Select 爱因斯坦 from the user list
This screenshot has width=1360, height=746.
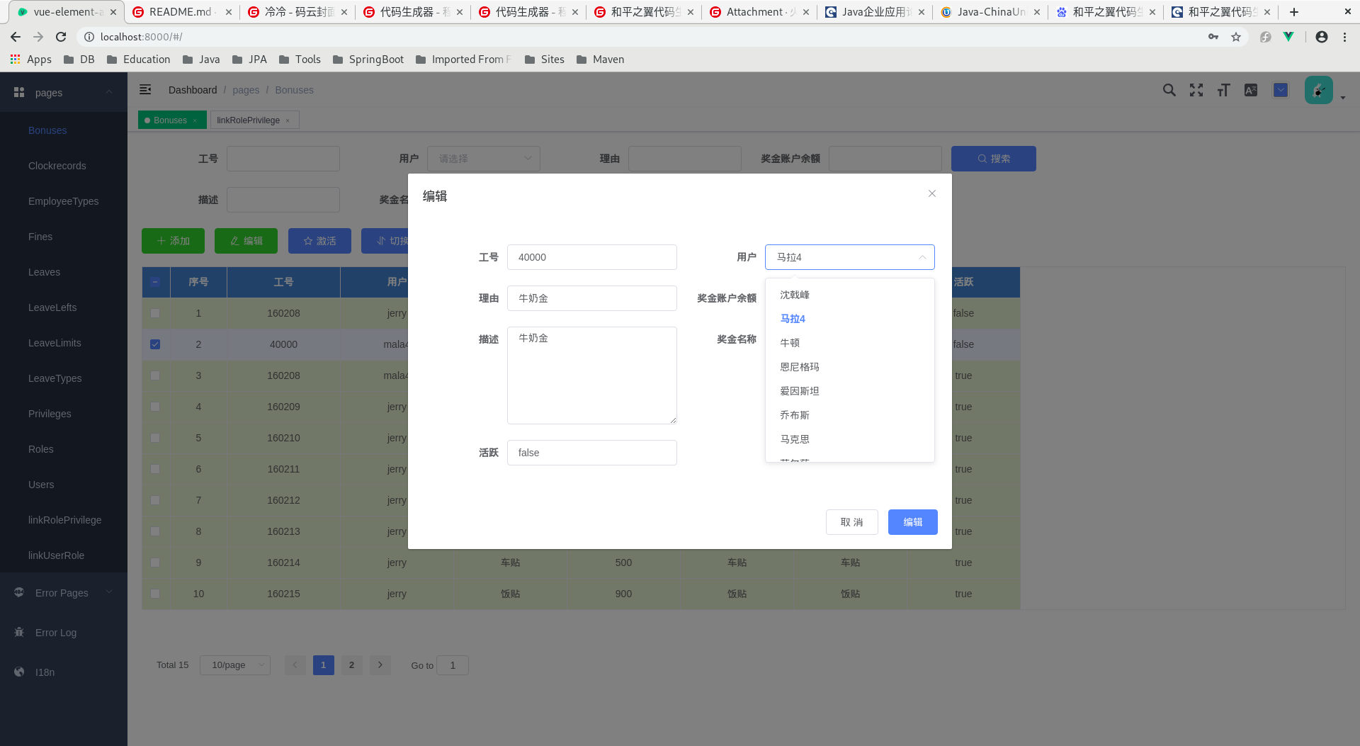coord(799,390)
